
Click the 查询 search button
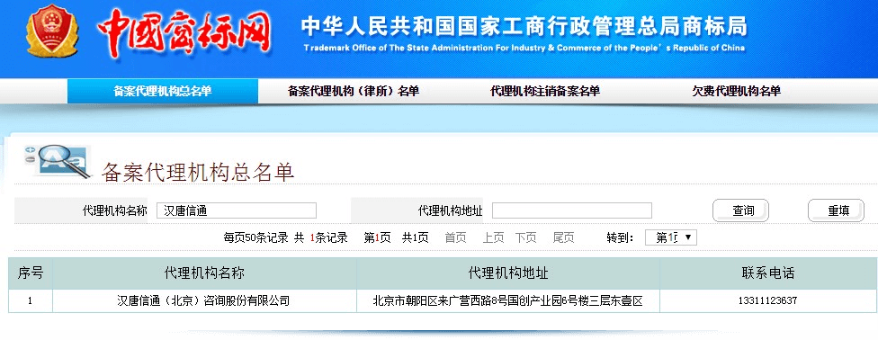point(740,210)
